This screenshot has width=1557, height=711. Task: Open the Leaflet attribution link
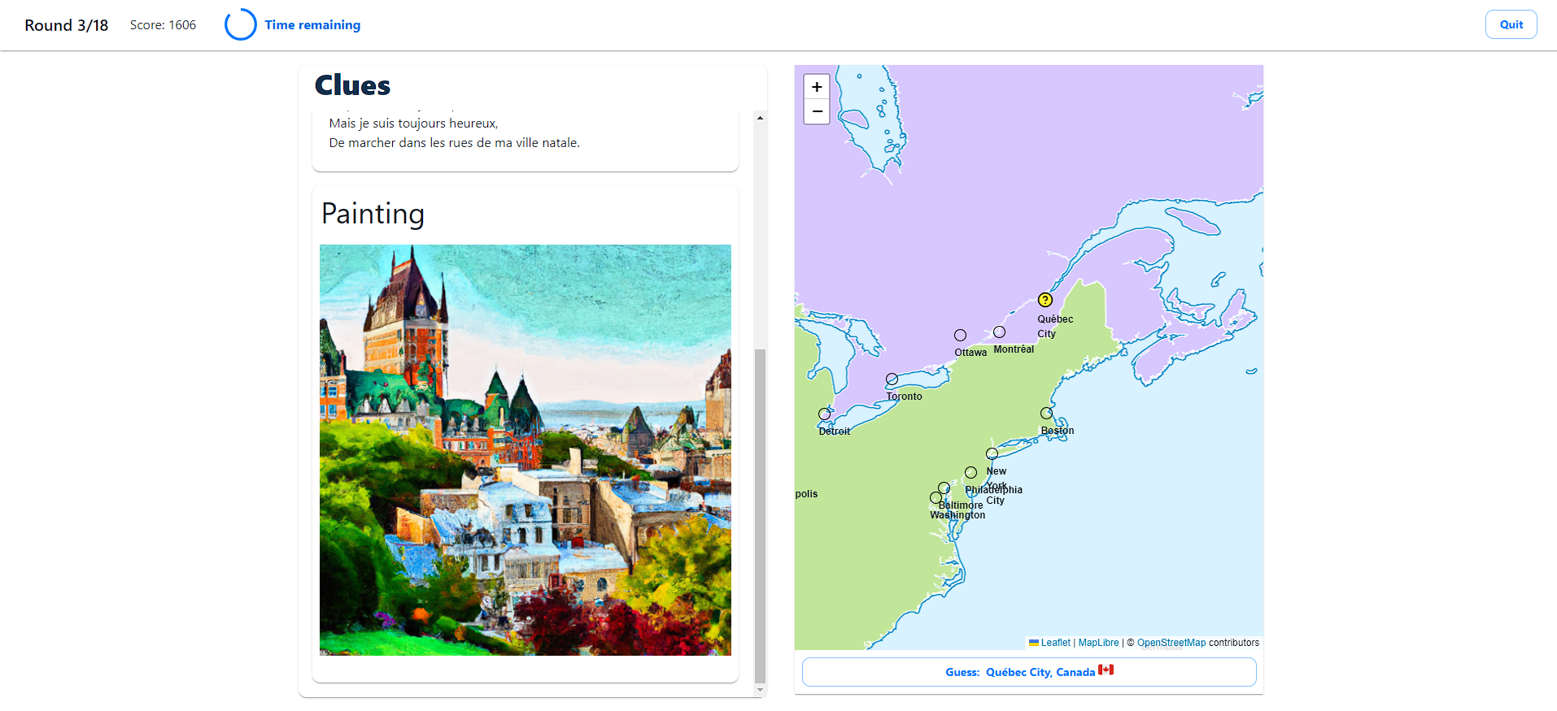click(1050, 643)
